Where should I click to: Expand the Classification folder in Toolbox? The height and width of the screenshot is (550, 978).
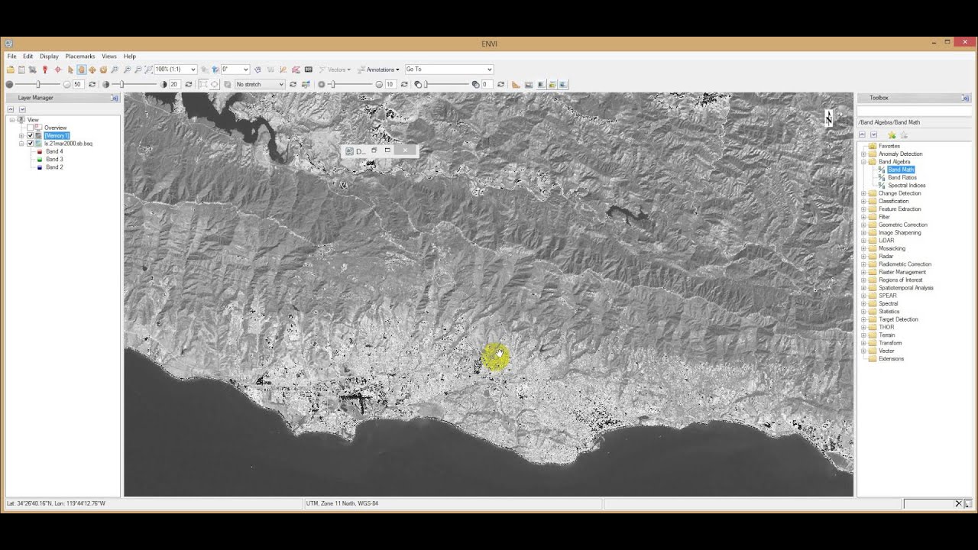(x=863, y=201)
